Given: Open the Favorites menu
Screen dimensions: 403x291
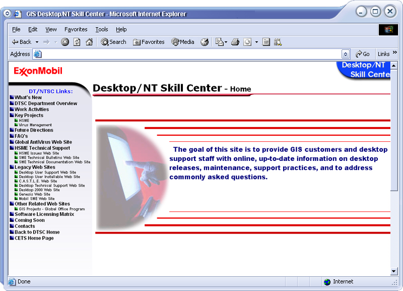Looking at the screenshot, I should (76, 29).
